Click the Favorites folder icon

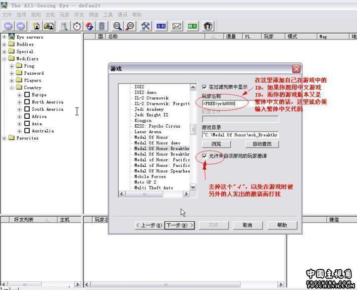(11, 138)
